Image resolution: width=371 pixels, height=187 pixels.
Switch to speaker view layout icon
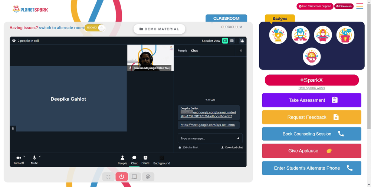(x=225, y=41)
